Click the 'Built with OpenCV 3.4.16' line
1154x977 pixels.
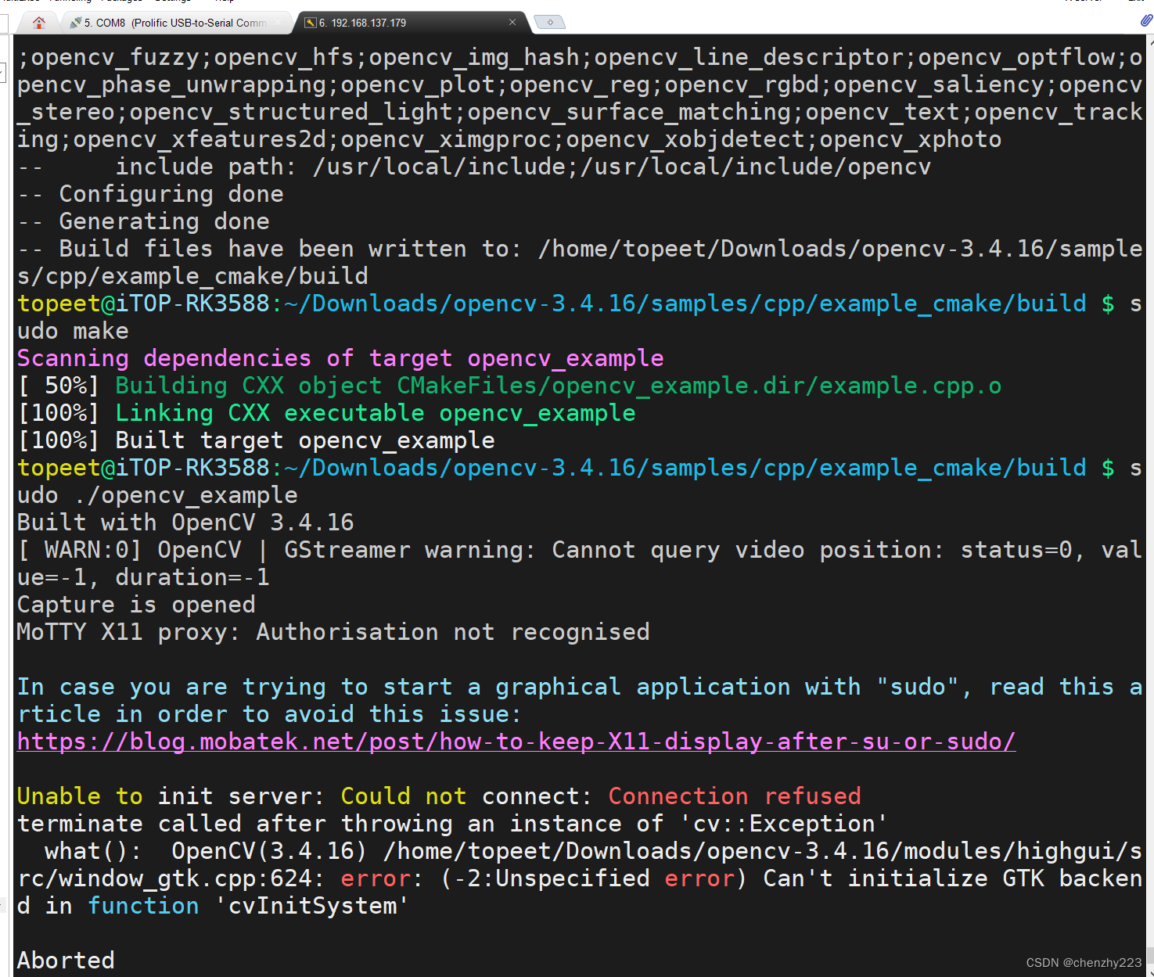click(x=185, y=522)
